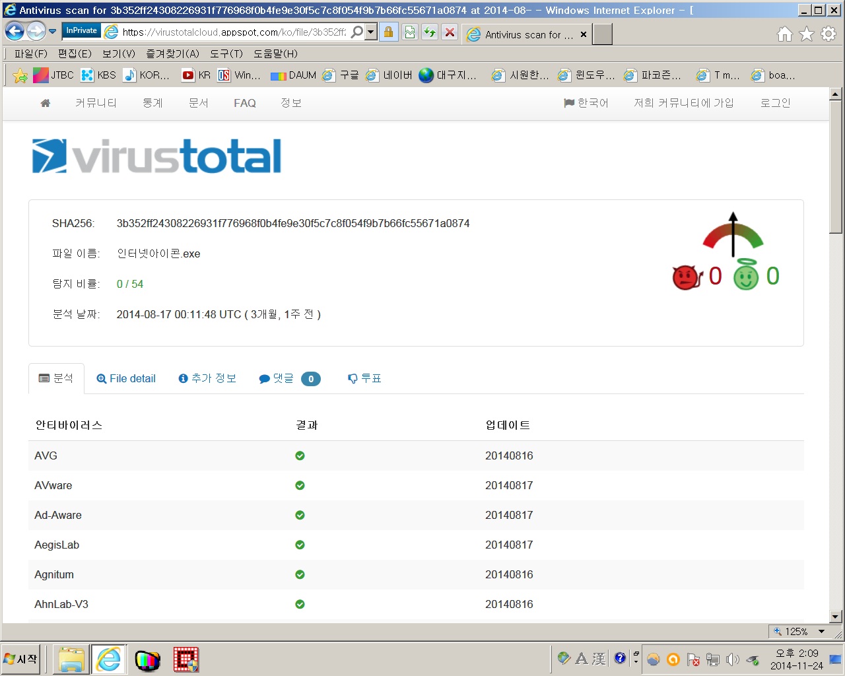
Task: Open the KBS favorites bookmark
Action: (98, 75)
